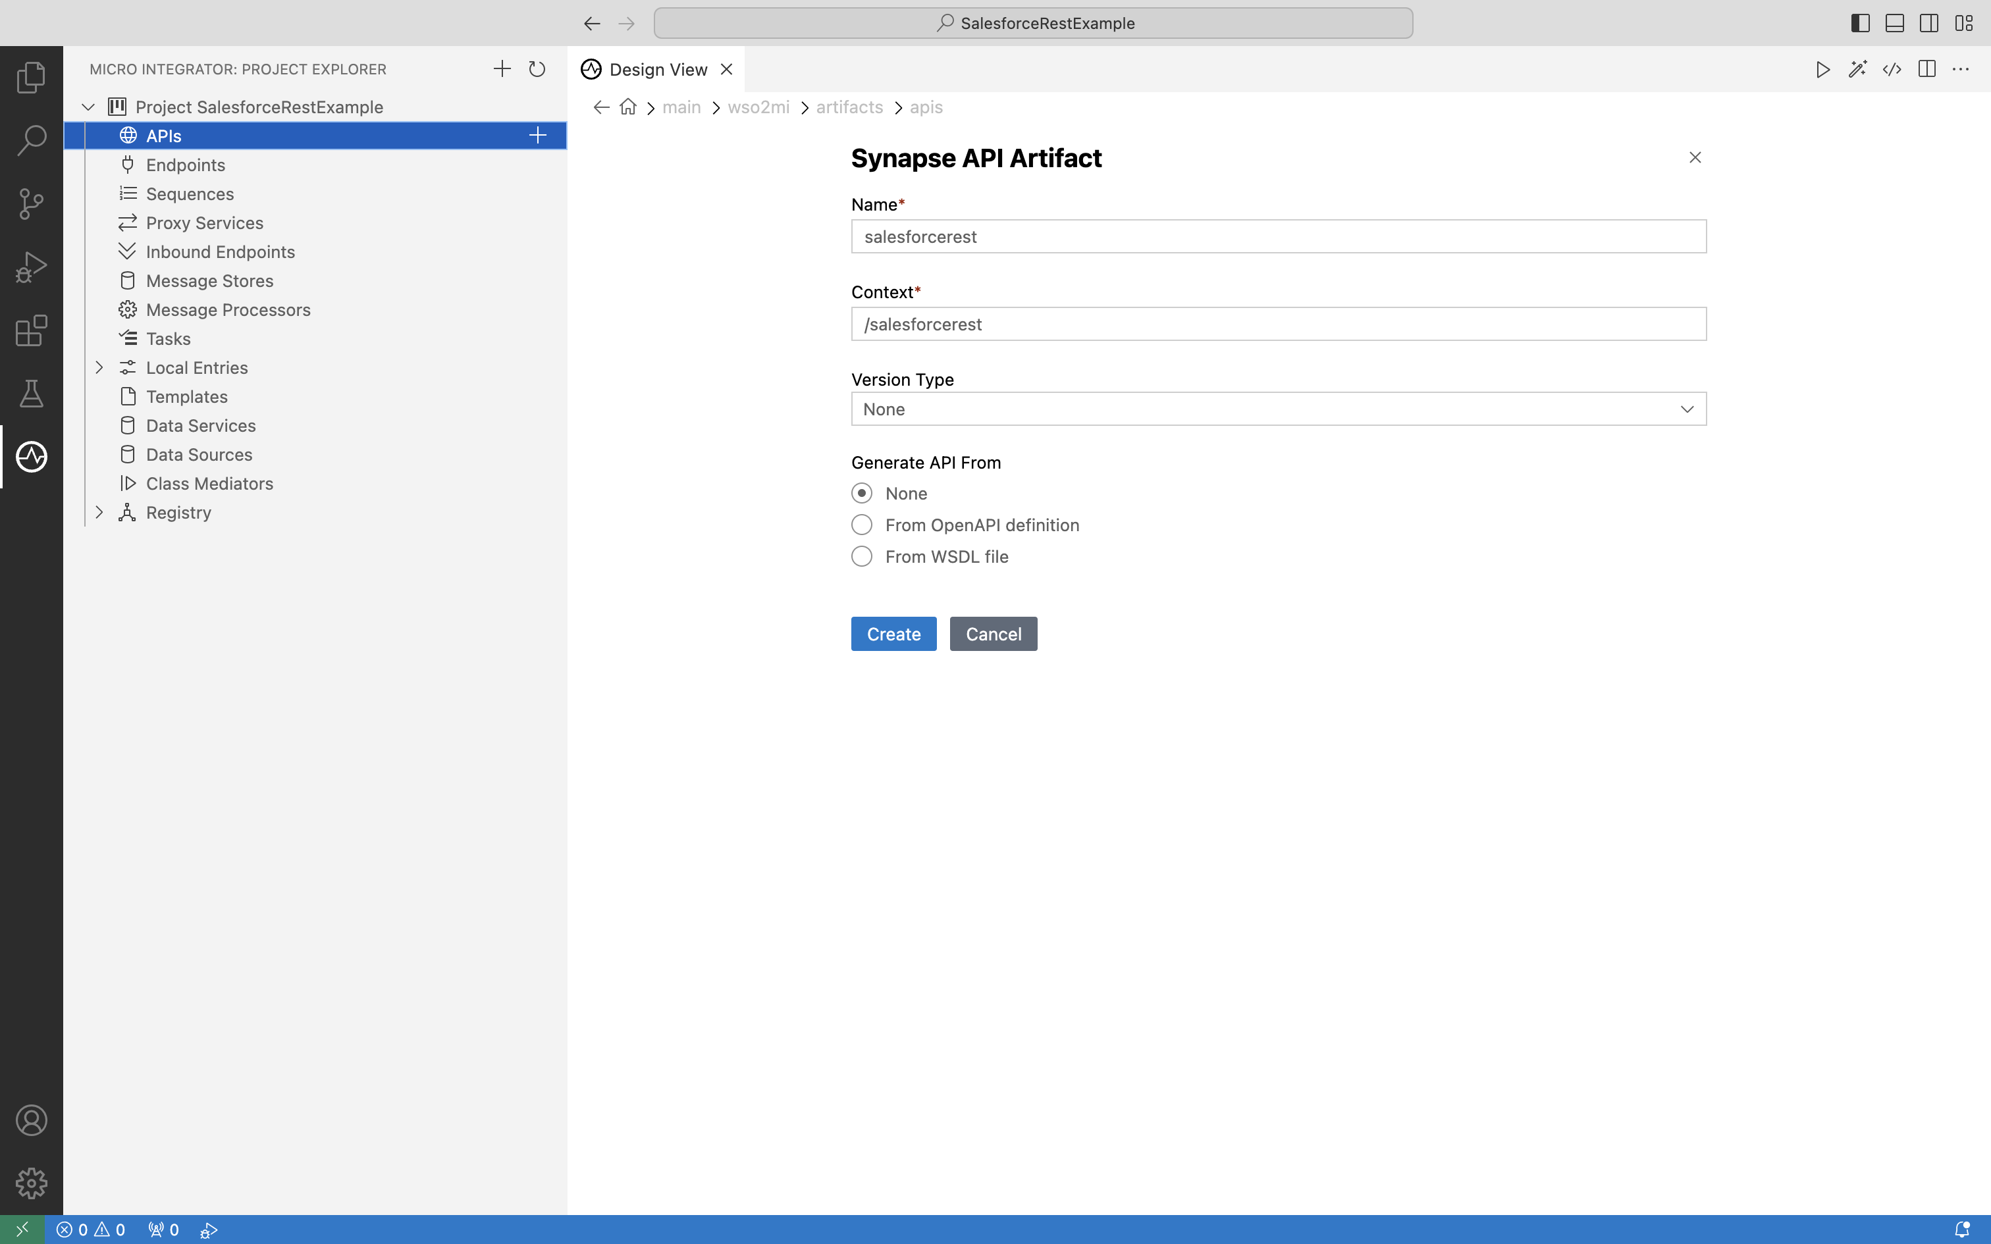The height and width of the screenshot is (1244, 1991).
Task: Select the None radio button
Action: [861, 494]
